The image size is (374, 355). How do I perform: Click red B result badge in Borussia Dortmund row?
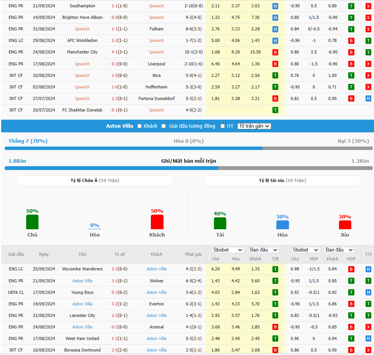(275, 350)
